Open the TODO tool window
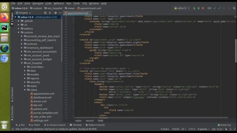Viewport: 237px width, 133px height. pyautogui.click(x=34, y=125)
